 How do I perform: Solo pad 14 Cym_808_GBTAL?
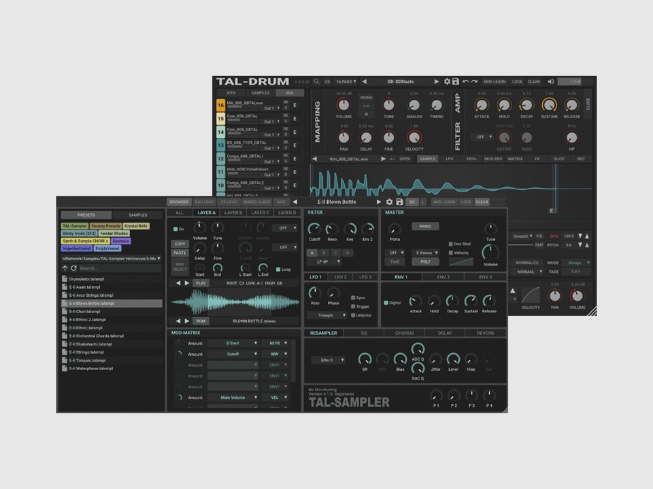(286, 134)
